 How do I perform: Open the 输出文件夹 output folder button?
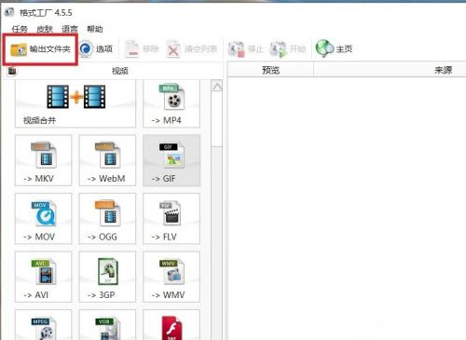click(x=40, y=49)
